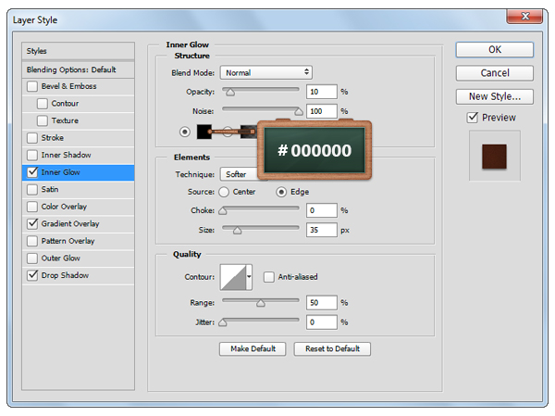Click the black glow color swatch
This screenshot has height=416, width=555.
(x=203, y=132)
